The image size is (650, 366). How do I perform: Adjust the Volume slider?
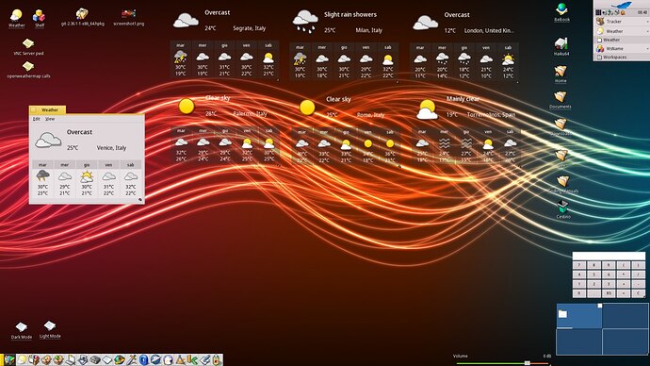(528, 363)
